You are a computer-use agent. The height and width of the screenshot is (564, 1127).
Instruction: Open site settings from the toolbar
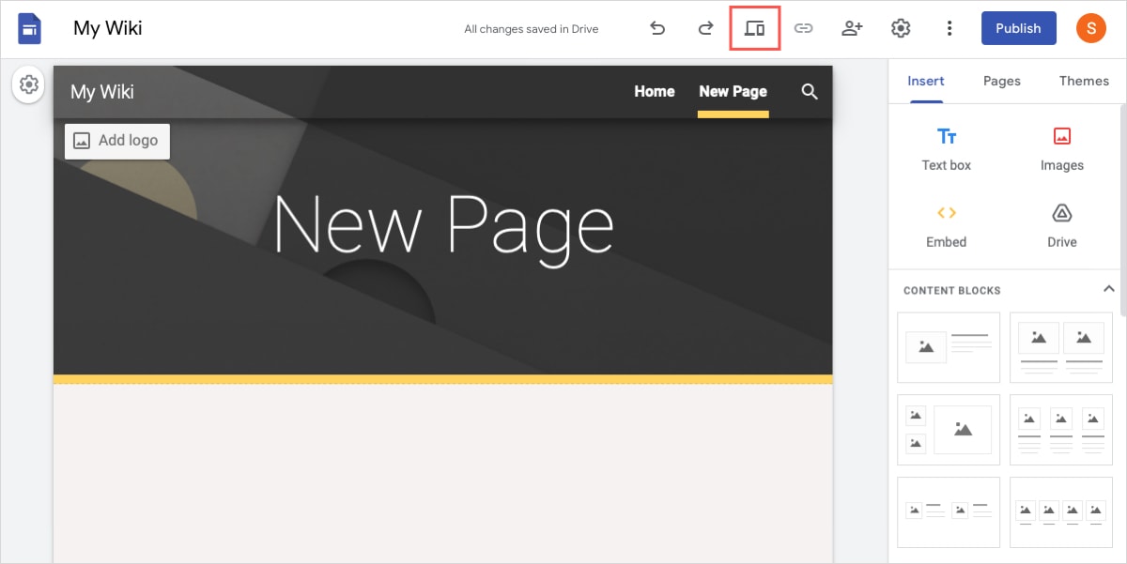[x=901, y=28]
